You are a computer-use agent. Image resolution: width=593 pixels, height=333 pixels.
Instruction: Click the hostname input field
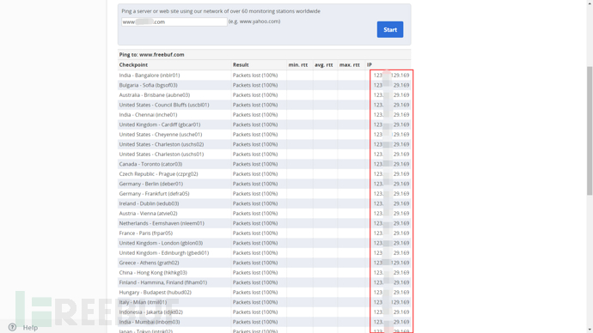(174, 22)
